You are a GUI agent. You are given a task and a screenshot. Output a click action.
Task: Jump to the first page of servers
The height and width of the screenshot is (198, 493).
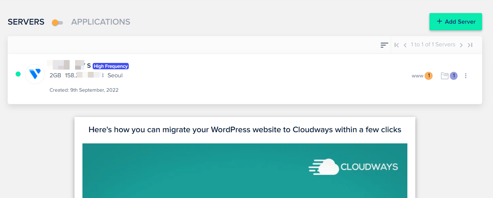(x=396, y=45)
